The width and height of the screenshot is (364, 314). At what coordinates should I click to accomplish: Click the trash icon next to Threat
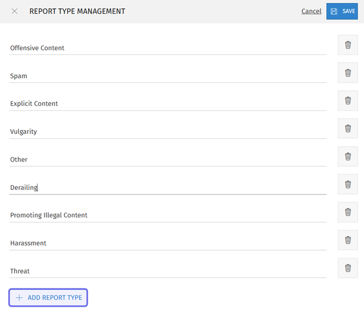[x=348, y=268]
